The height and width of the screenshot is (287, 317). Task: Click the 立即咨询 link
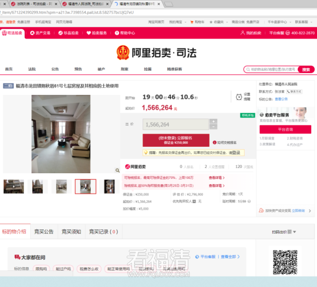point(298,211)
